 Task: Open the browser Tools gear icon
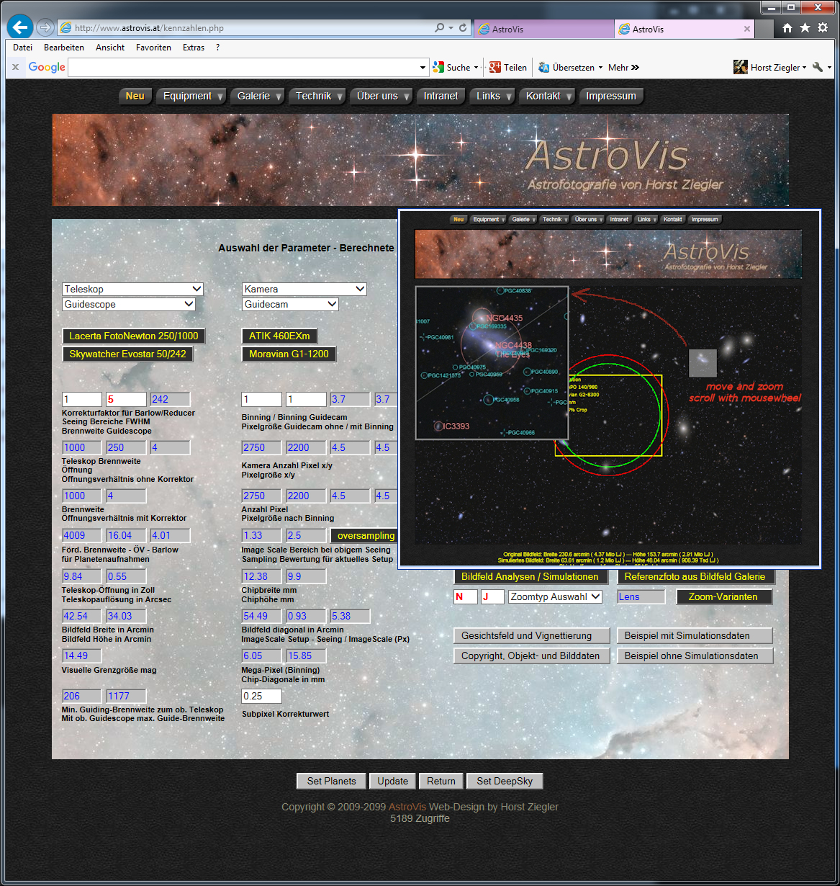[823, 27]
